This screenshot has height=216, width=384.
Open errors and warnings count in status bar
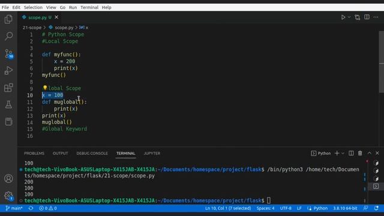[48, 208]
